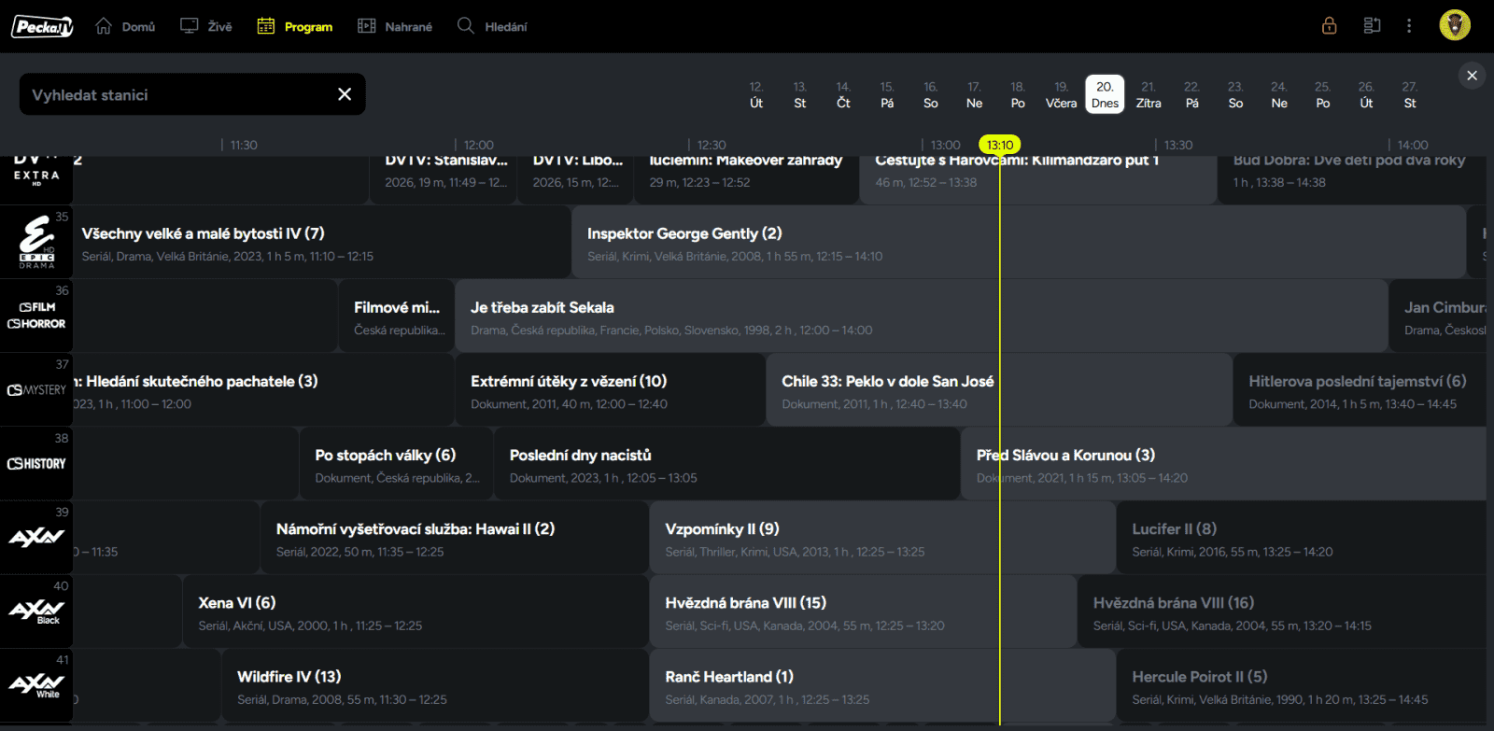Open Lucifer II (8) program

1302,537
